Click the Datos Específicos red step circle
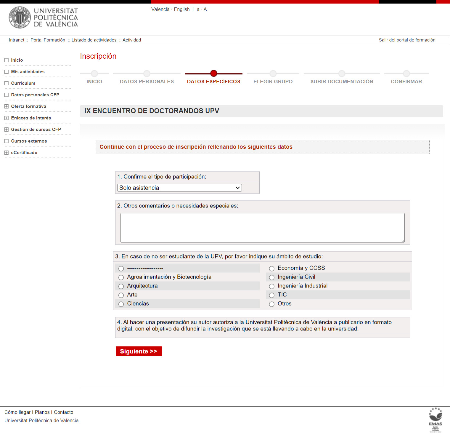The image size is (450, 441). pyautogui.click(x=214, y=73)
